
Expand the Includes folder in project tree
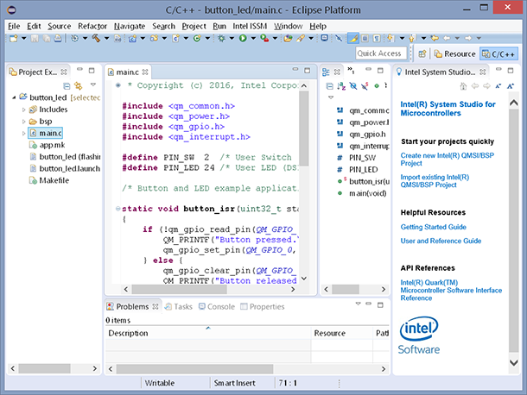(x=23, y=110)
